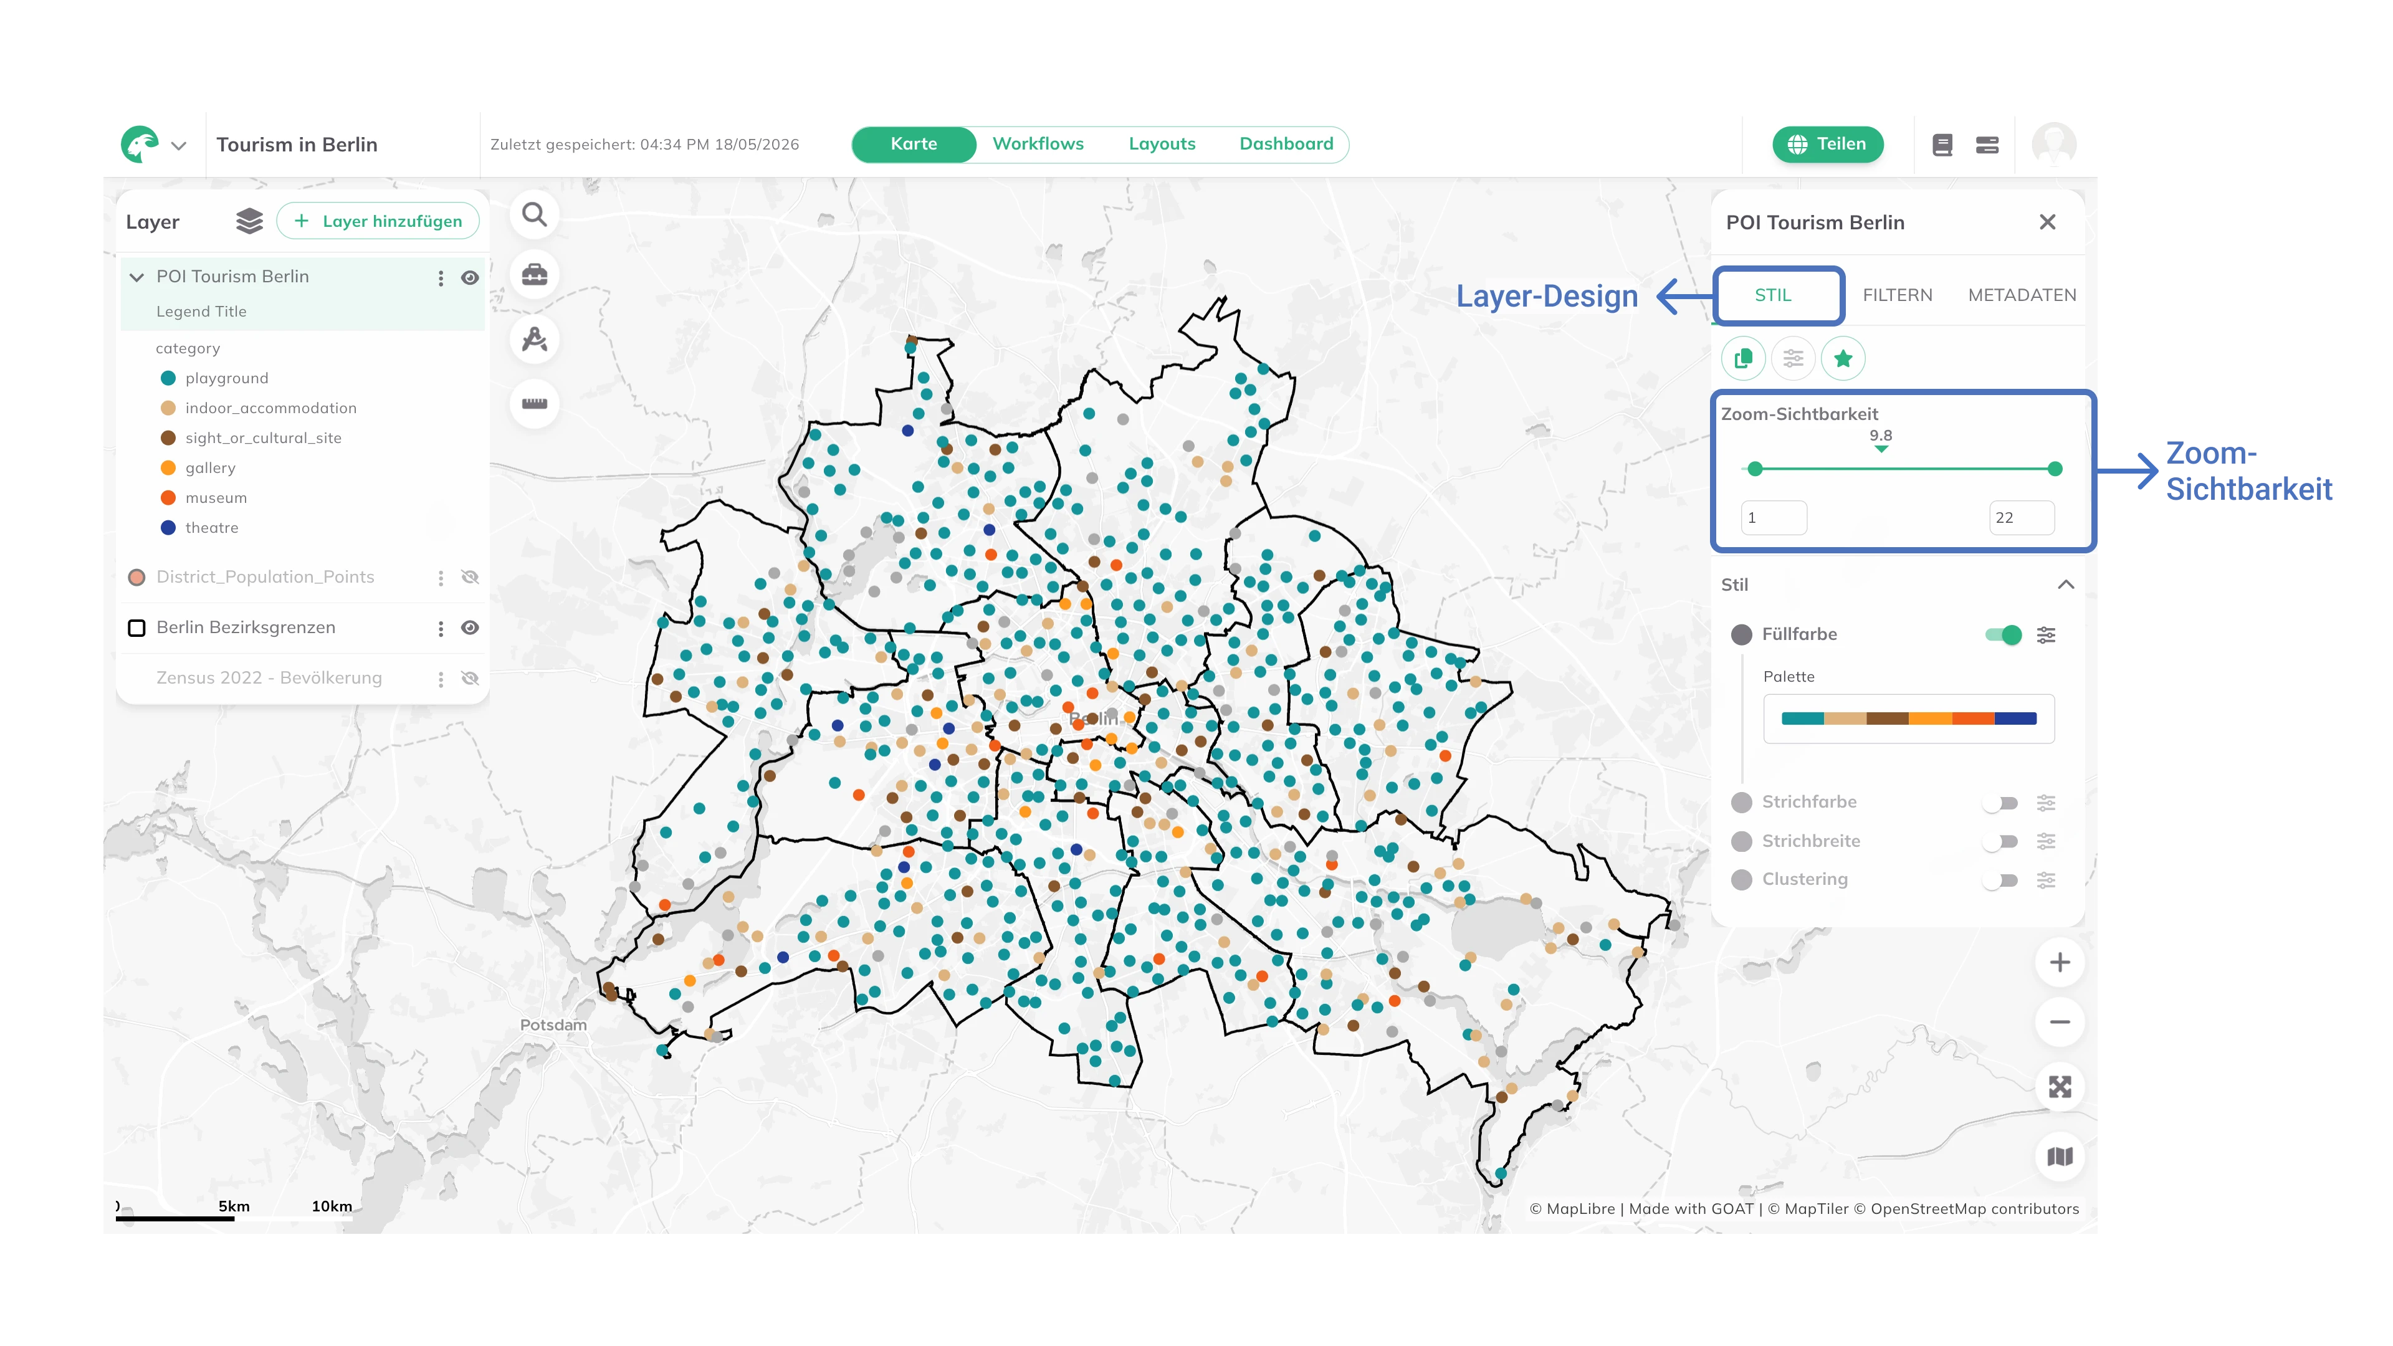Zoom out of the map
This screenshot has height=1346, width=2393.
2060,1023
